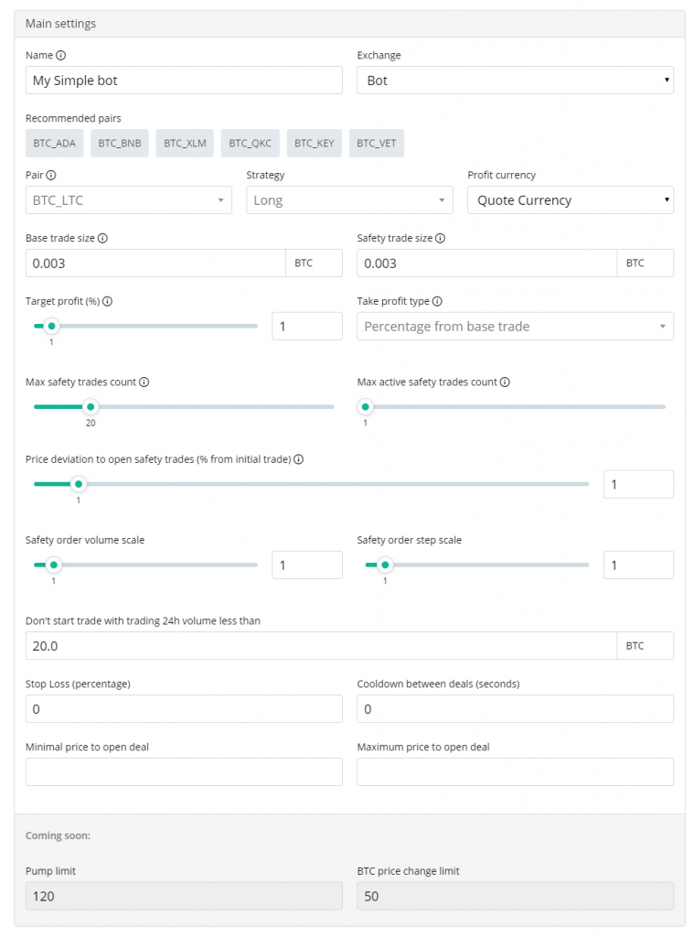This screenshot has width=694, height=937.
Task: Expand the Strategy dropdown showing Long
Action: click(349, 200)
